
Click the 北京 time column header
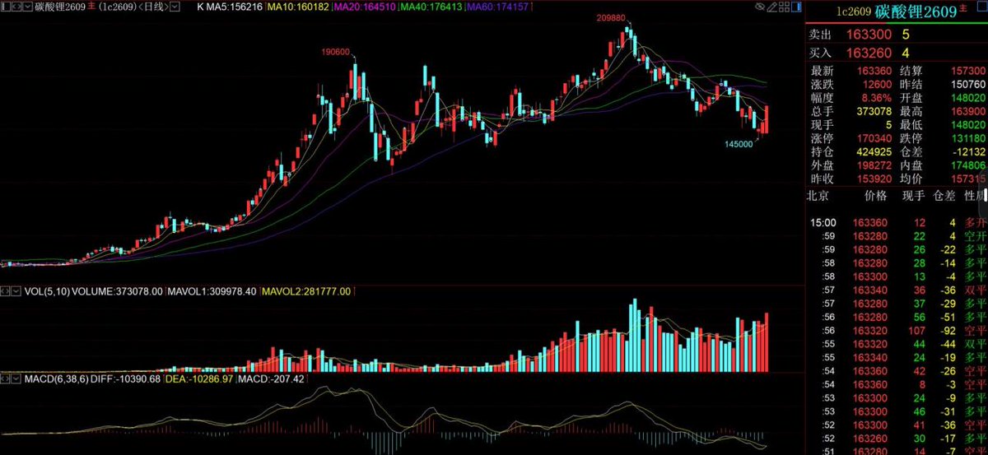[x=818, y=196]
